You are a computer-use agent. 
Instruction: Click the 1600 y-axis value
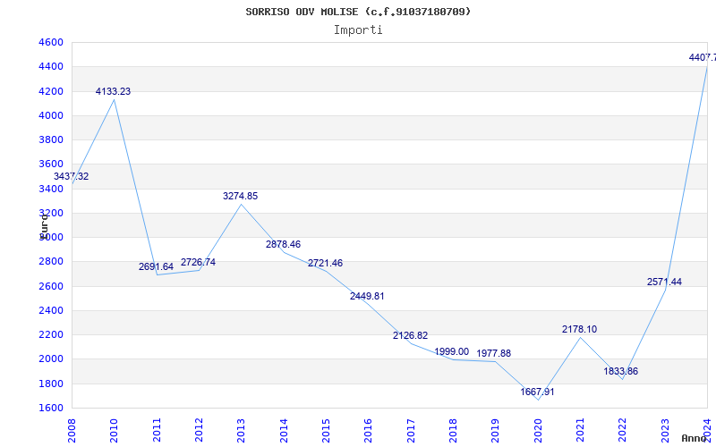pyautogui.click(x=51, y=408)
